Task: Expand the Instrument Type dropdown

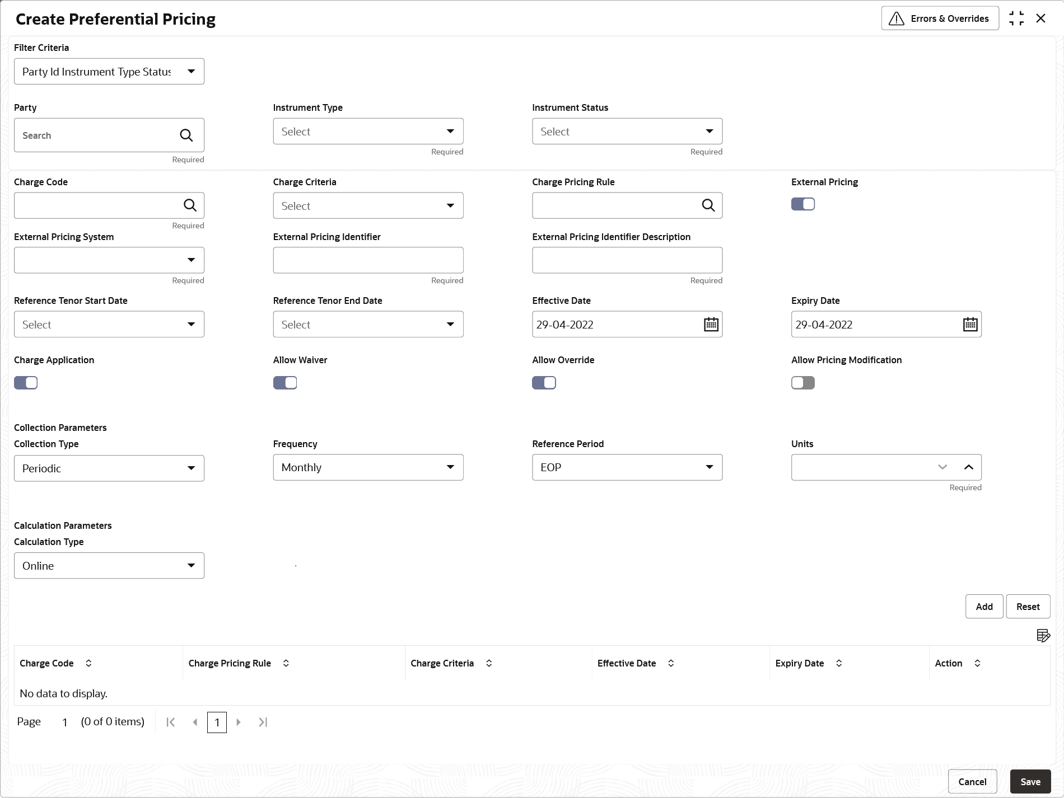Action: point(368,132)
